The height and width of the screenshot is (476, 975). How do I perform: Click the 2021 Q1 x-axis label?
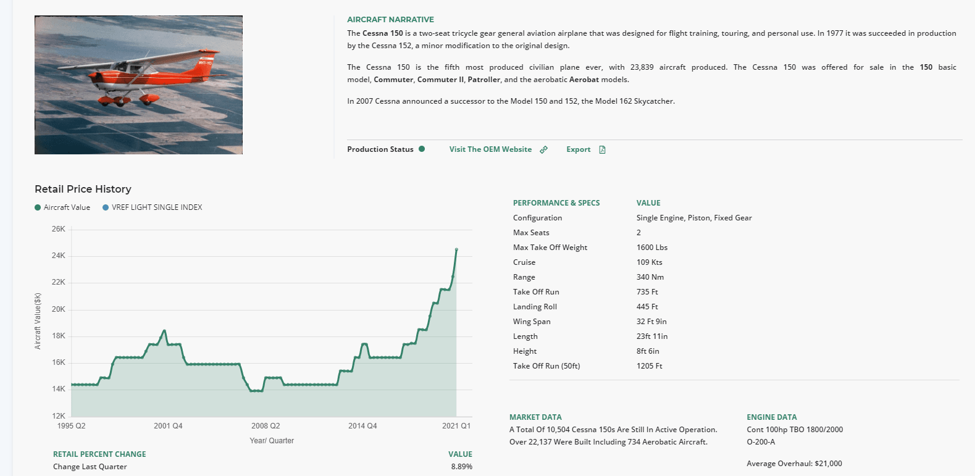point(456,426)
